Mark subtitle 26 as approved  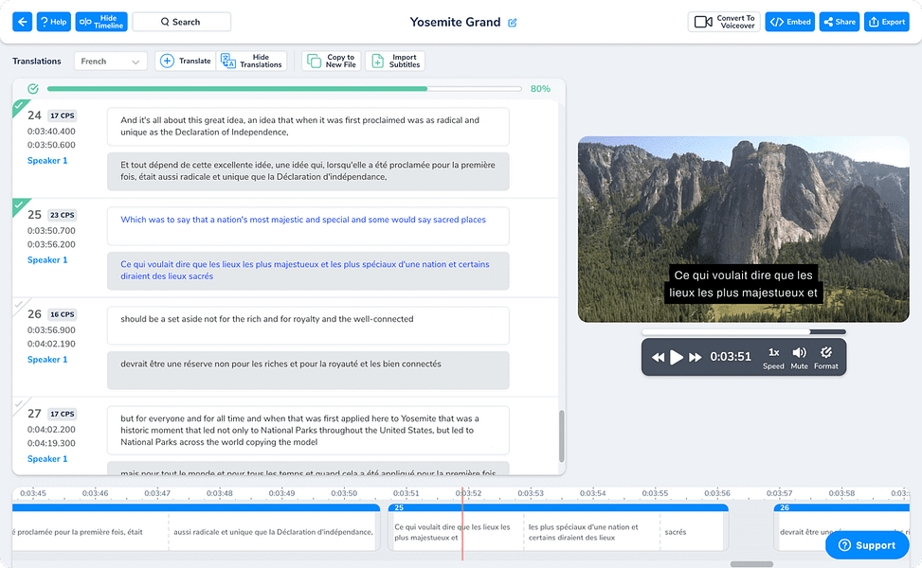(19, 305)
